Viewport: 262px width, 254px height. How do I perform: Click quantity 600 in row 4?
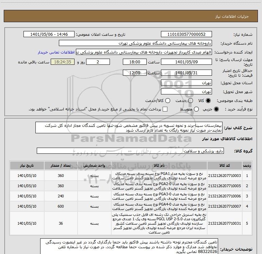(x=61, y=206)
